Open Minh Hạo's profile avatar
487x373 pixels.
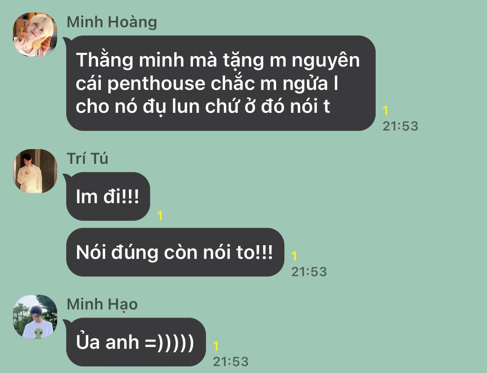[35, 316]
